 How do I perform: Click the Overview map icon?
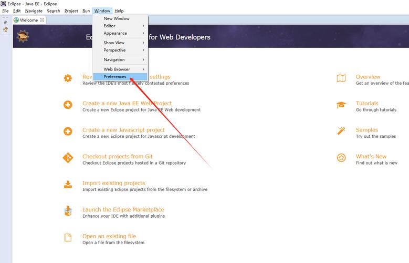(x=341, y=78)
